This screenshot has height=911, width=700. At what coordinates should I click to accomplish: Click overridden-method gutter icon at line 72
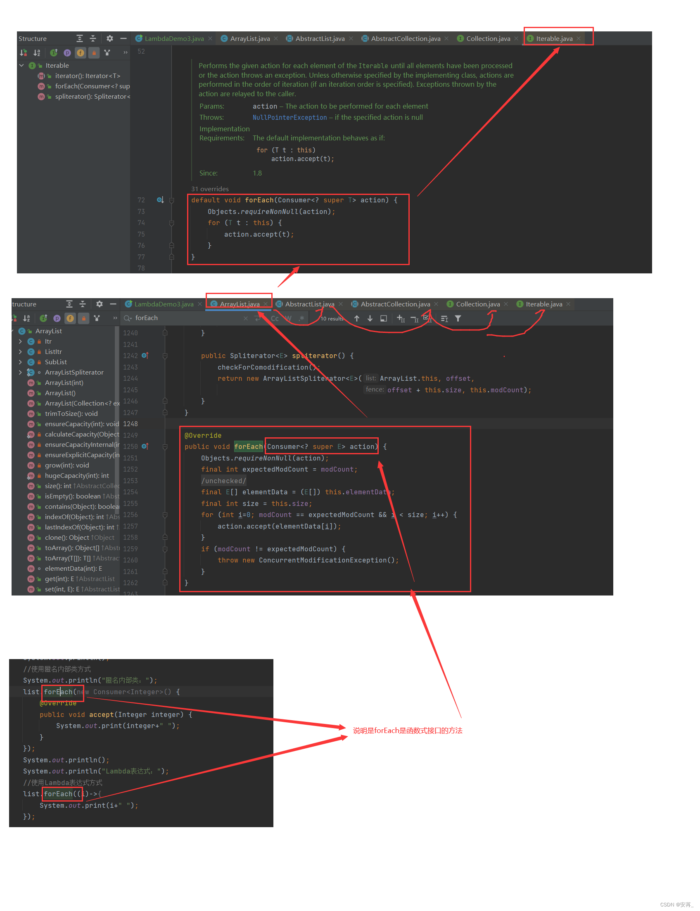160,200
